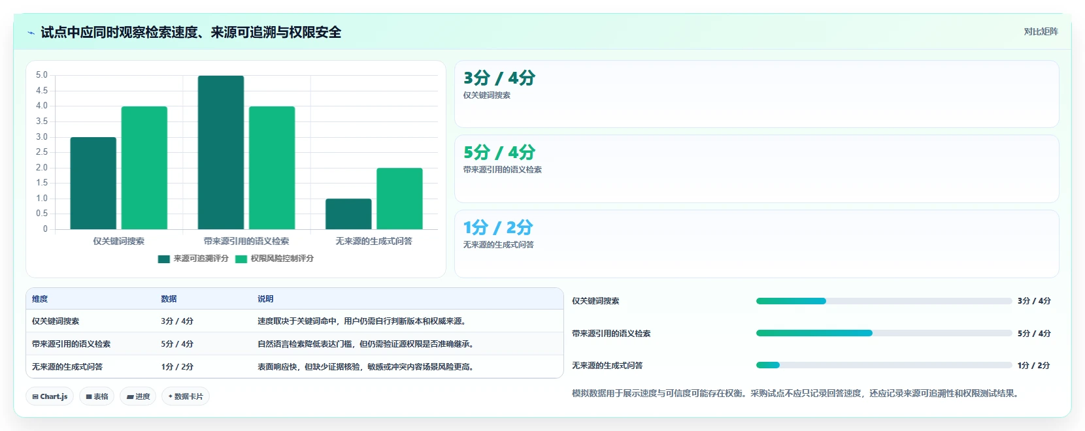Click the 5分 / 4分 table cell
Viewport: 1085px width, 431px height.
pyautogui.click(x=177, y=344)
